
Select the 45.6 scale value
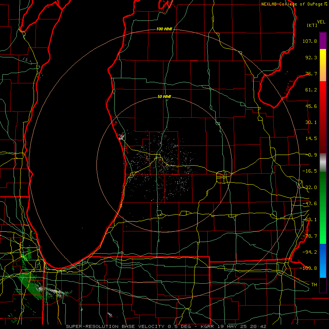[311, 106]
